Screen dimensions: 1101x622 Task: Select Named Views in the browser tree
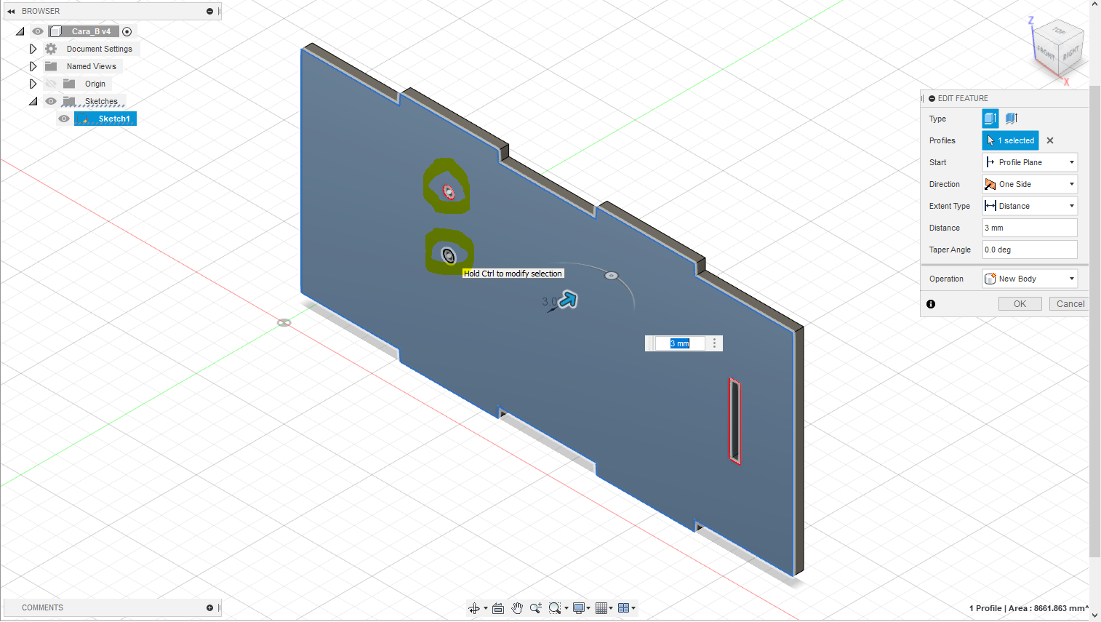click(x=92, y=66)
